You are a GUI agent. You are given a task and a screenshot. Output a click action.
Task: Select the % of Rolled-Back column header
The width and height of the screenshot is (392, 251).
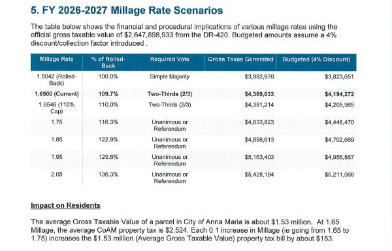click(x=108, y=63)
